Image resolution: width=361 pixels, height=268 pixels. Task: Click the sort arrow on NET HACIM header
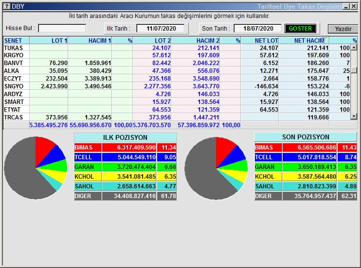click(323, 40)
